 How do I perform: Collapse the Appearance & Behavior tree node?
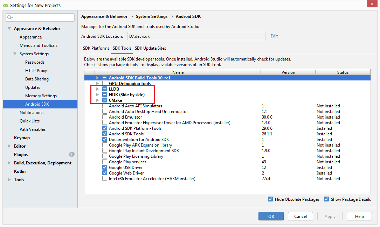(9, 29)
